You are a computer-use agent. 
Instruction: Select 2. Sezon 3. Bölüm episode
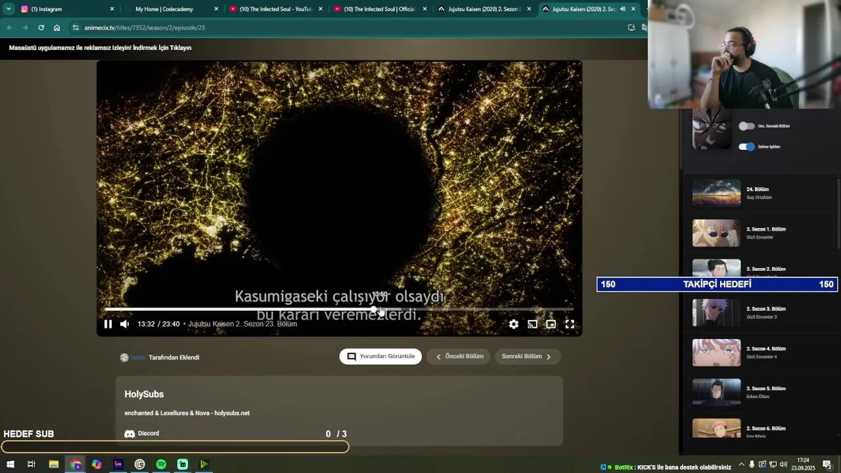(761, 313)
